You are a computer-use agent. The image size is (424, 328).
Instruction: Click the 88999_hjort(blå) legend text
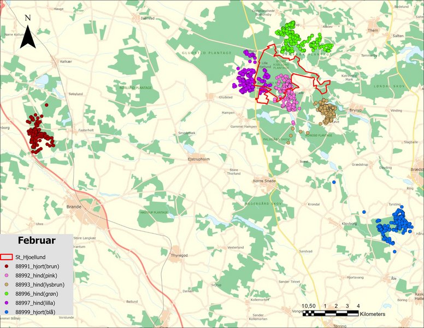click(x=37, y=312)
